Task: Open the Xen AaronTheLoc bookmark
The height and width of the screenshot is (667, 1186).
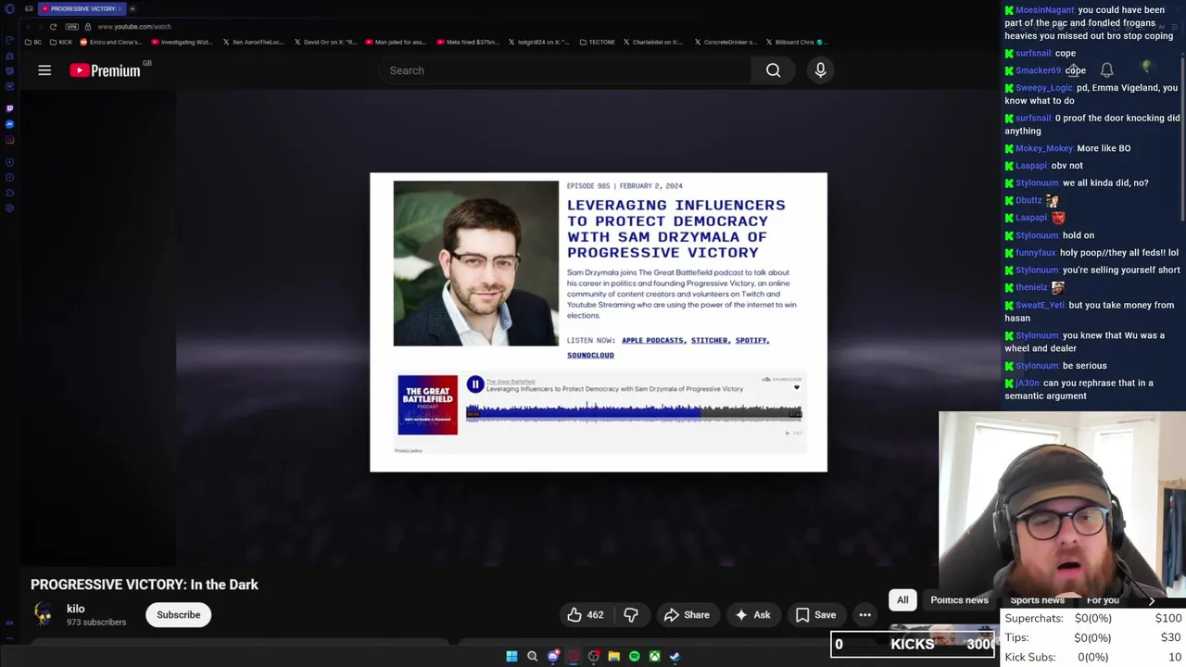Action: tap(254, 42)
